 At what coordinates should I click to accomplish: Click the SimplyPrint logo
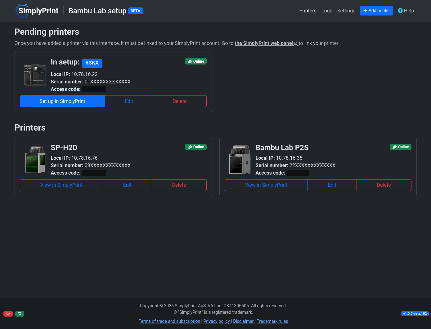[x=37, y=11]
